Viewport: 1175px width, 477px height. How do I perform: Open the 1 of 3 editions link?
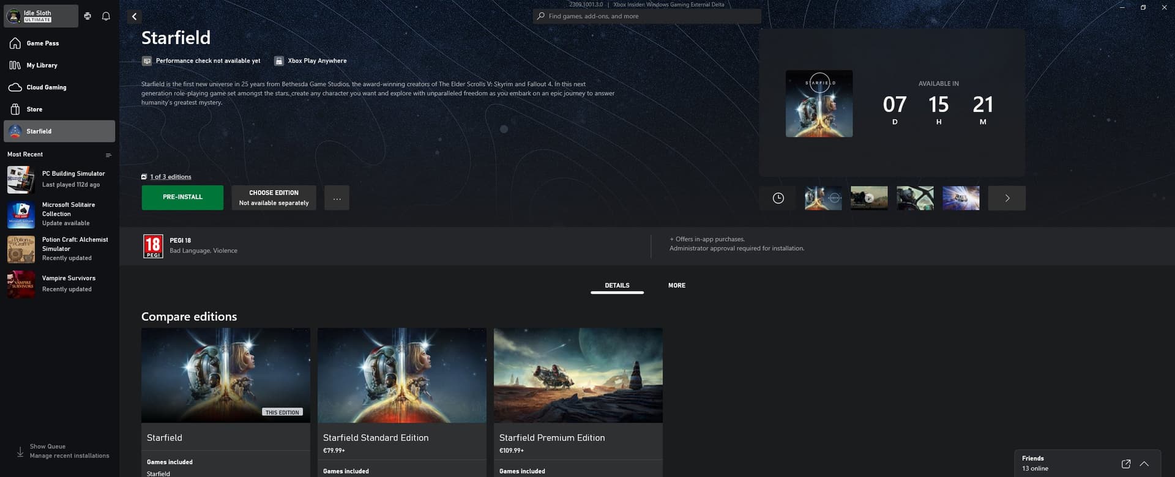[x=170, y=177]
